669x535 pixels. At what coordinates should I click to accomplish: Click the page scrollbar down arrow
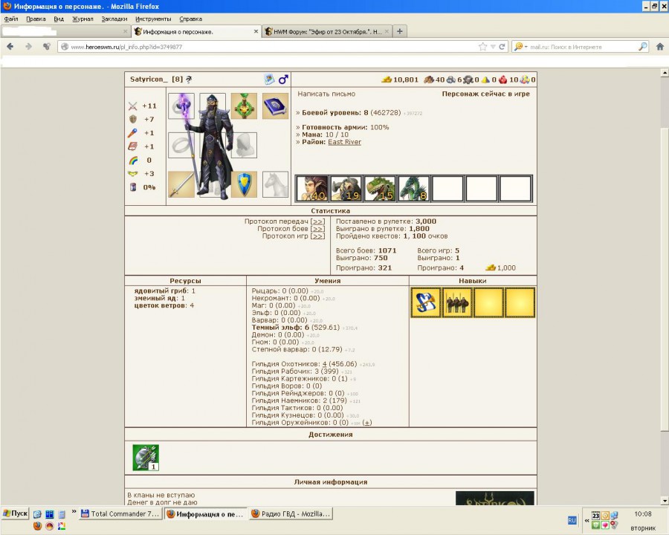pyautogui.click(x=665, y=500)
